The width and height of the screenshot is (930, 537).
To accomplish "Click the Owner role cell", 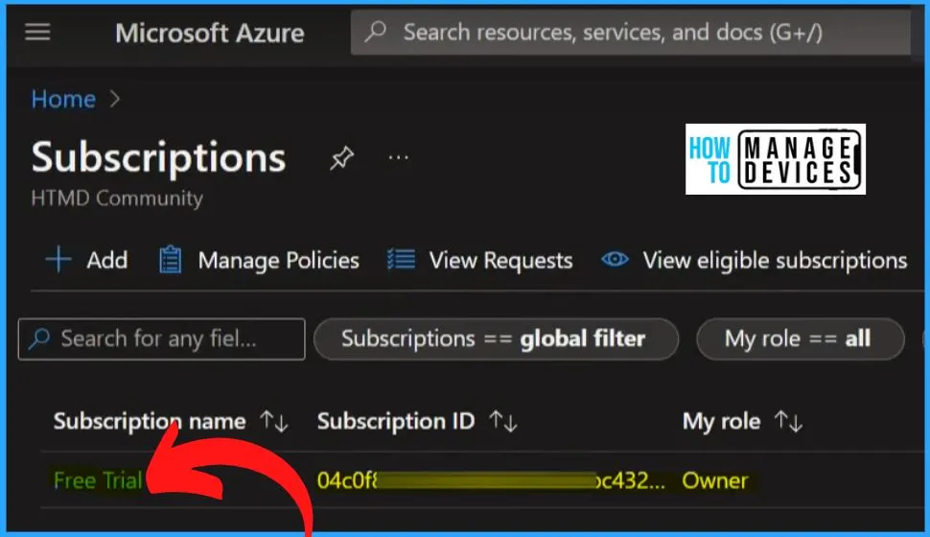I will [714, 480].
